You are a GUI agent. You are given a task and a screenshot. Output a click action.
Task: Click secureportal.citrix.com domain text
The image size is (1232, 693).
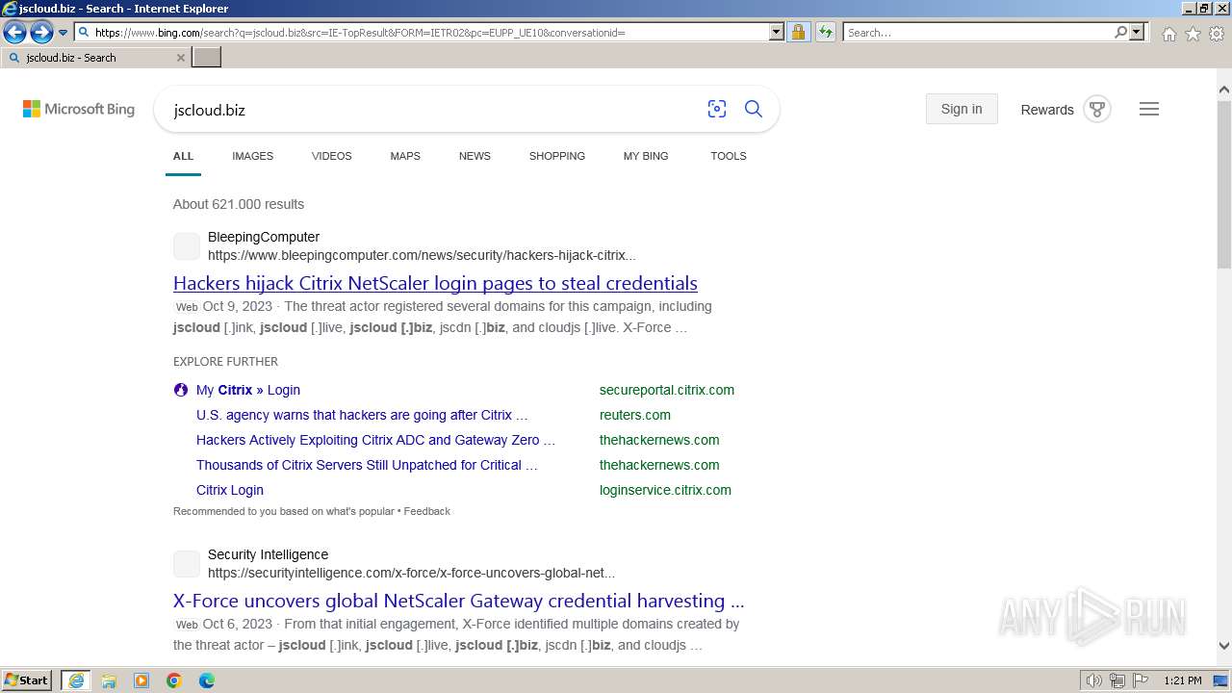click(x=667, y=390)
